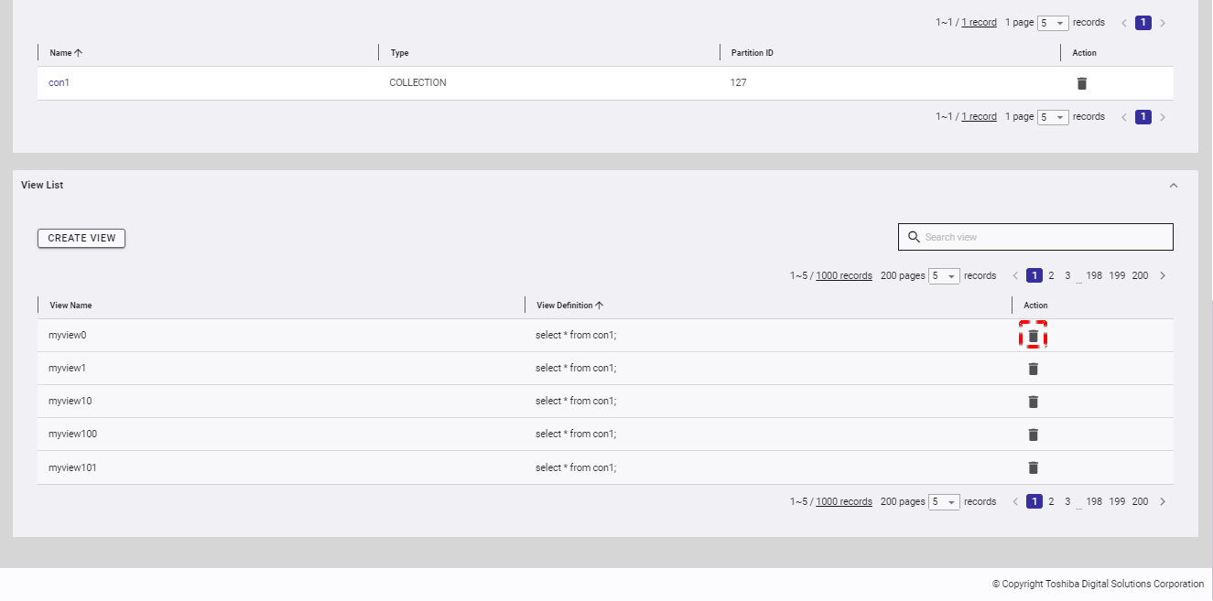Jump to page 200 in top view pagination

pyautogui.click(x=1140, y=275)
